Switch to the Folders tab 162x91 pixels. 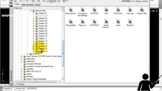[x=17, y=4]
